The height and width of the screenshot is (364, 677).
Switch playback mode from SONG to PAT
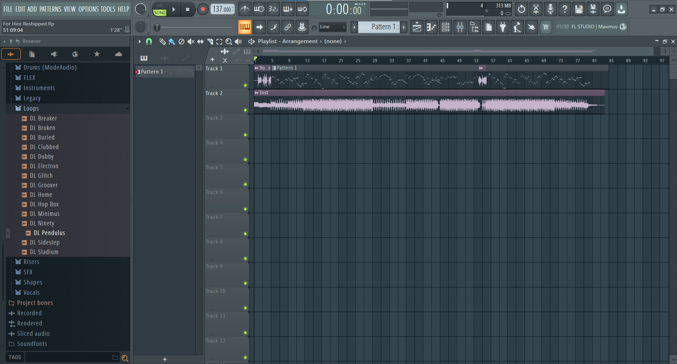tap(160, 6)
